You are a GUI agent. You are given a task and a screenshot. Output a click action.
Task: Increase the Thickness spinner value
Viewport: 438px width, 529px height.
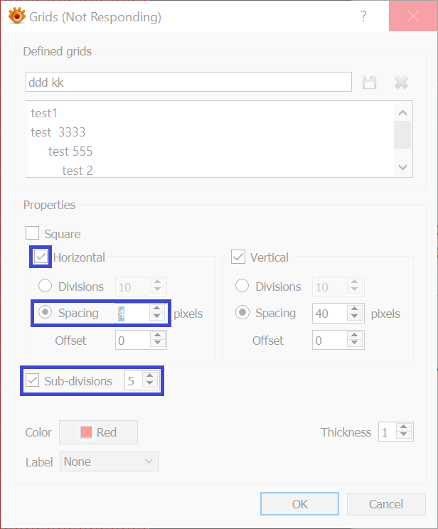[x=404, y=428]
